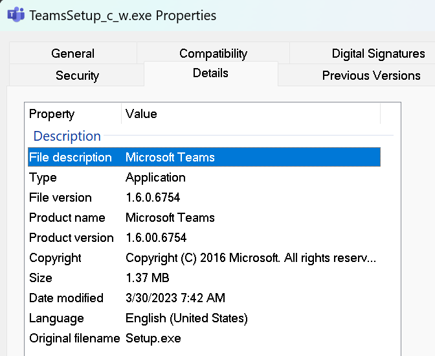Click the Property column header

[x=74, y=113]
